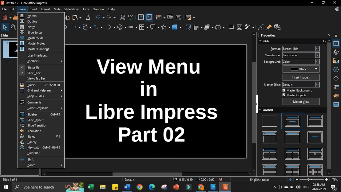
Task: Pick the Black background color swatch button
Action: (301, 69)
